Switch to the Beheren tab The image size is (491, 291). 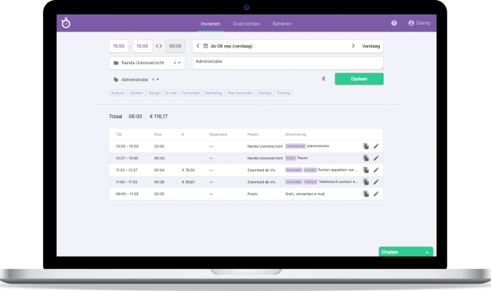282,24
